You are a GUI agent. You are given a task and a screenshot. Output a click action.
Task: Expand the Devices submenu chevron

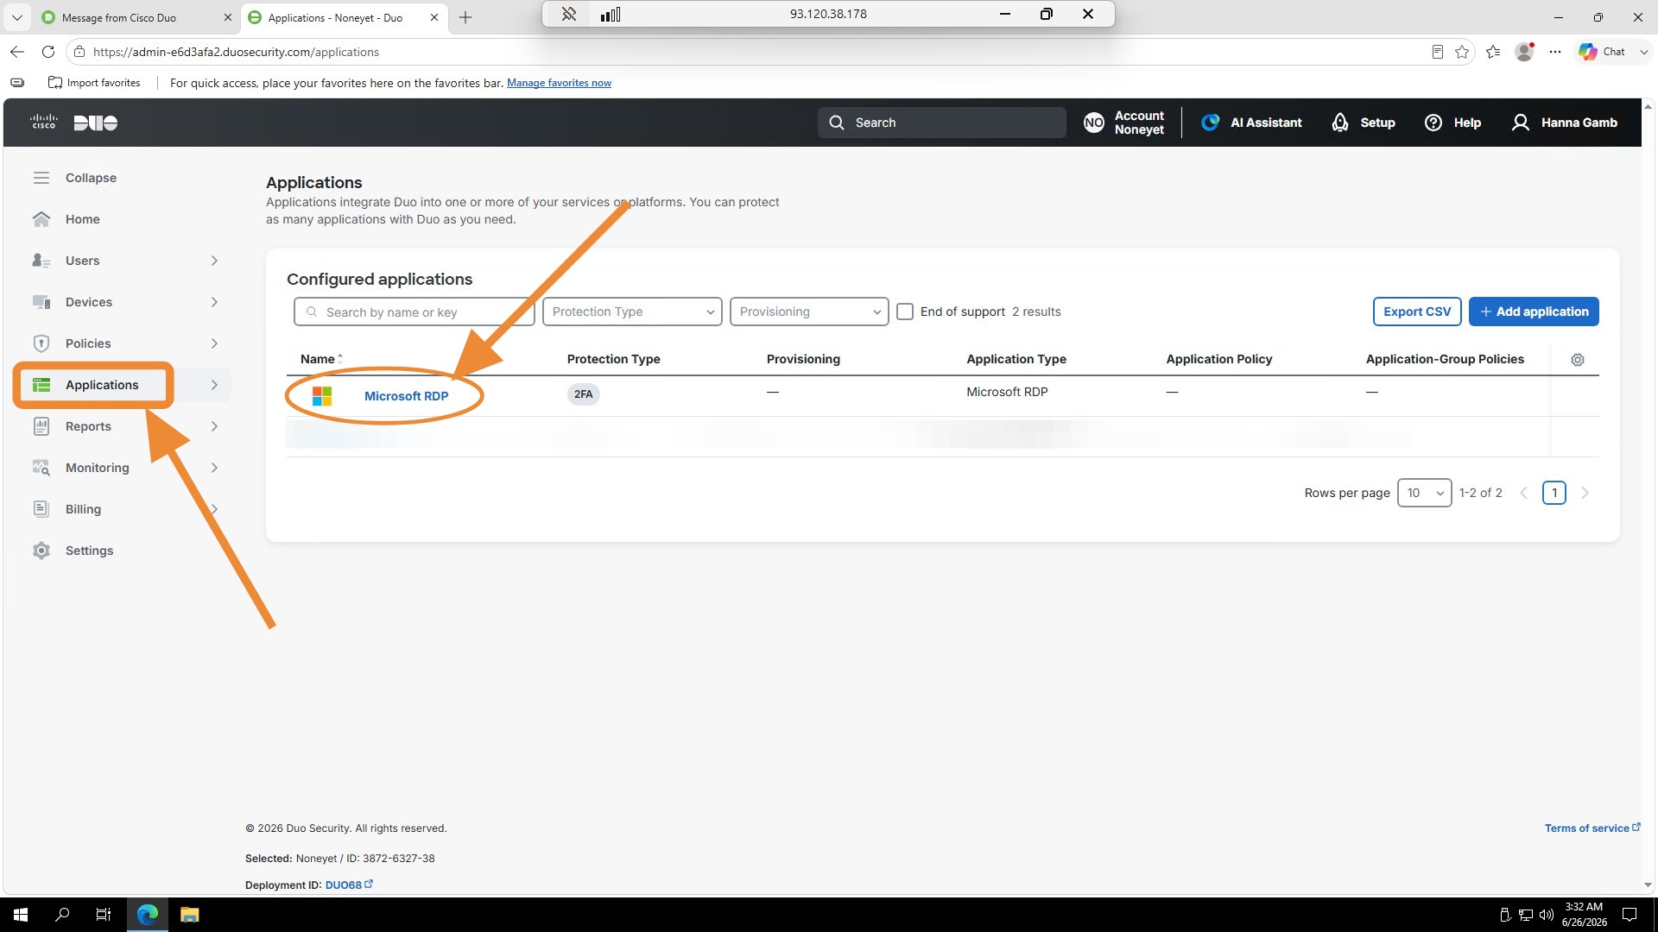click(x=214, y=302)
